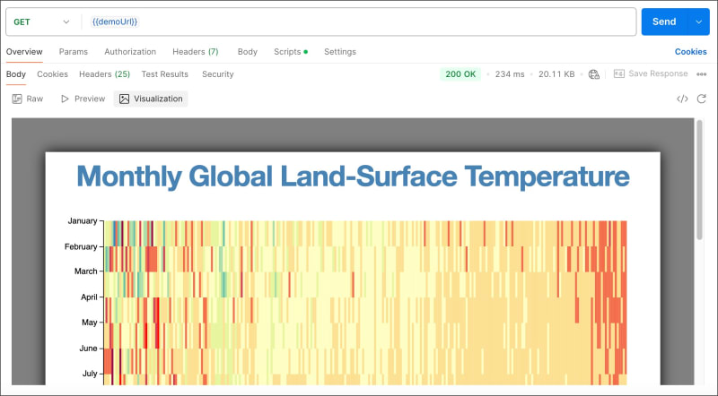This screenshot has height=396, width=718.
Task: Open the request Headers (7) tab
Action: (x=196, y=52)
